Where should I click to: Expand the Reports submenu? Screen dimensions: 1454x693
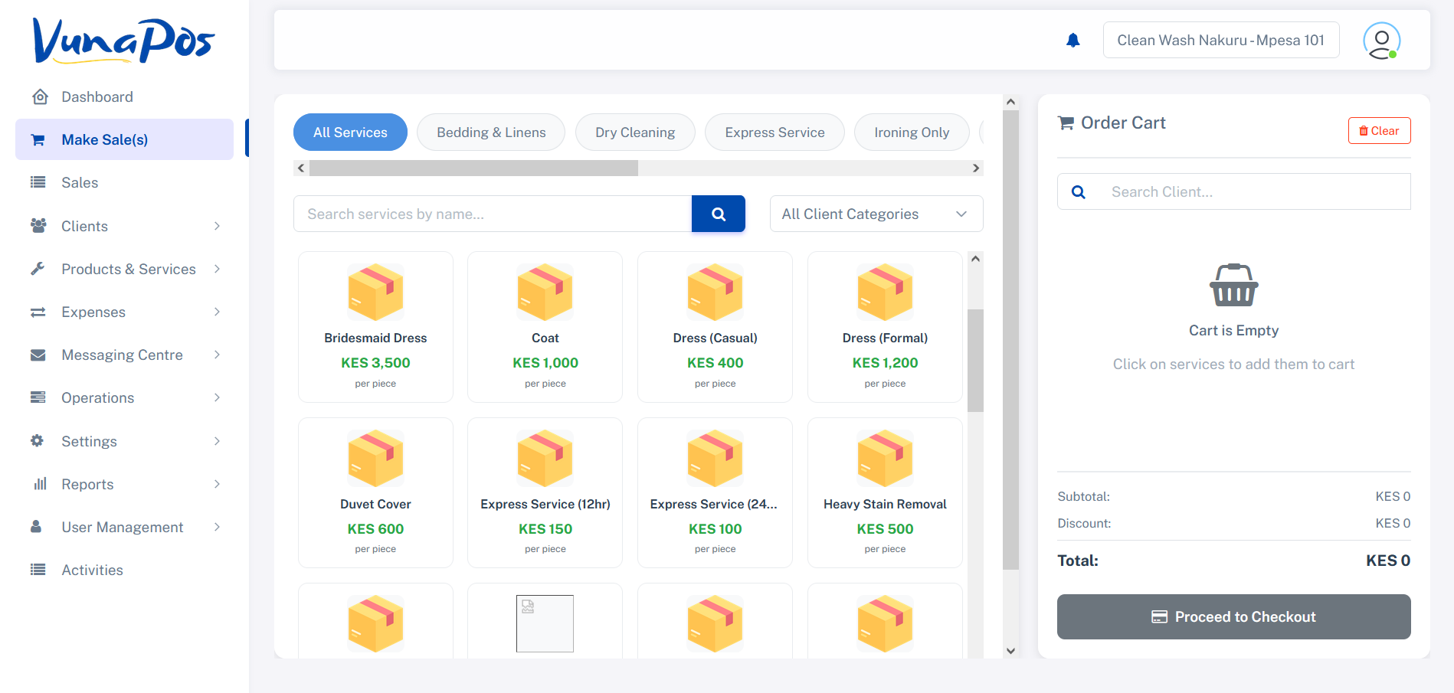[x=217, y=484]
